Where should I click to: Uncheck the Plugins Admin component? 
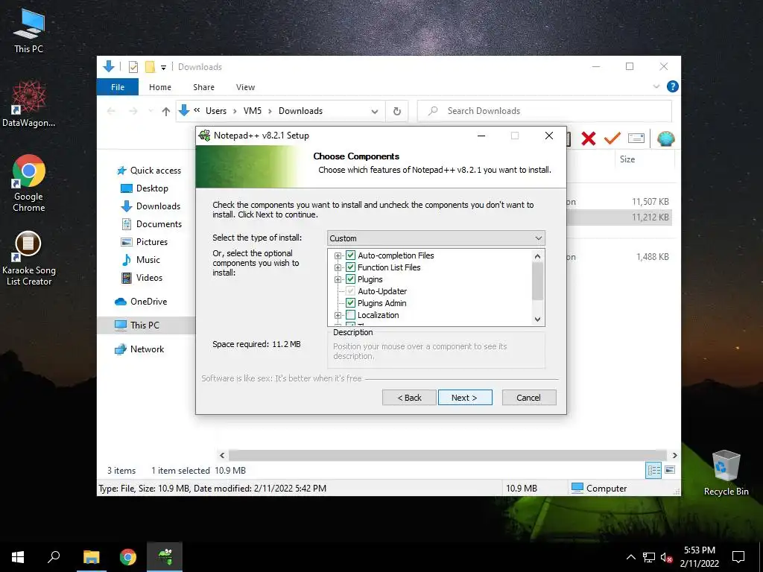pyautogui.click(x=350, y=303)
